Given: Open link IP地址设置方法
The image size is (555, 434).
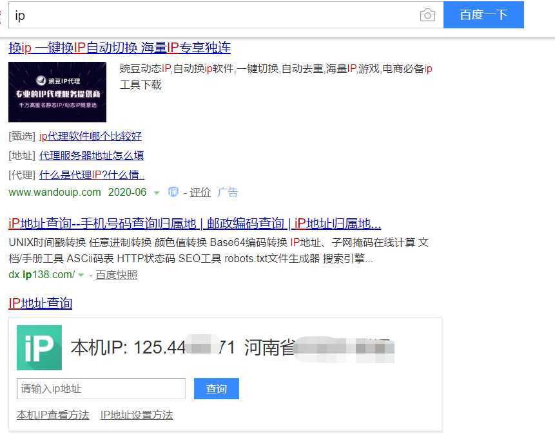Looking at the screenshot, I should point(137,415).
